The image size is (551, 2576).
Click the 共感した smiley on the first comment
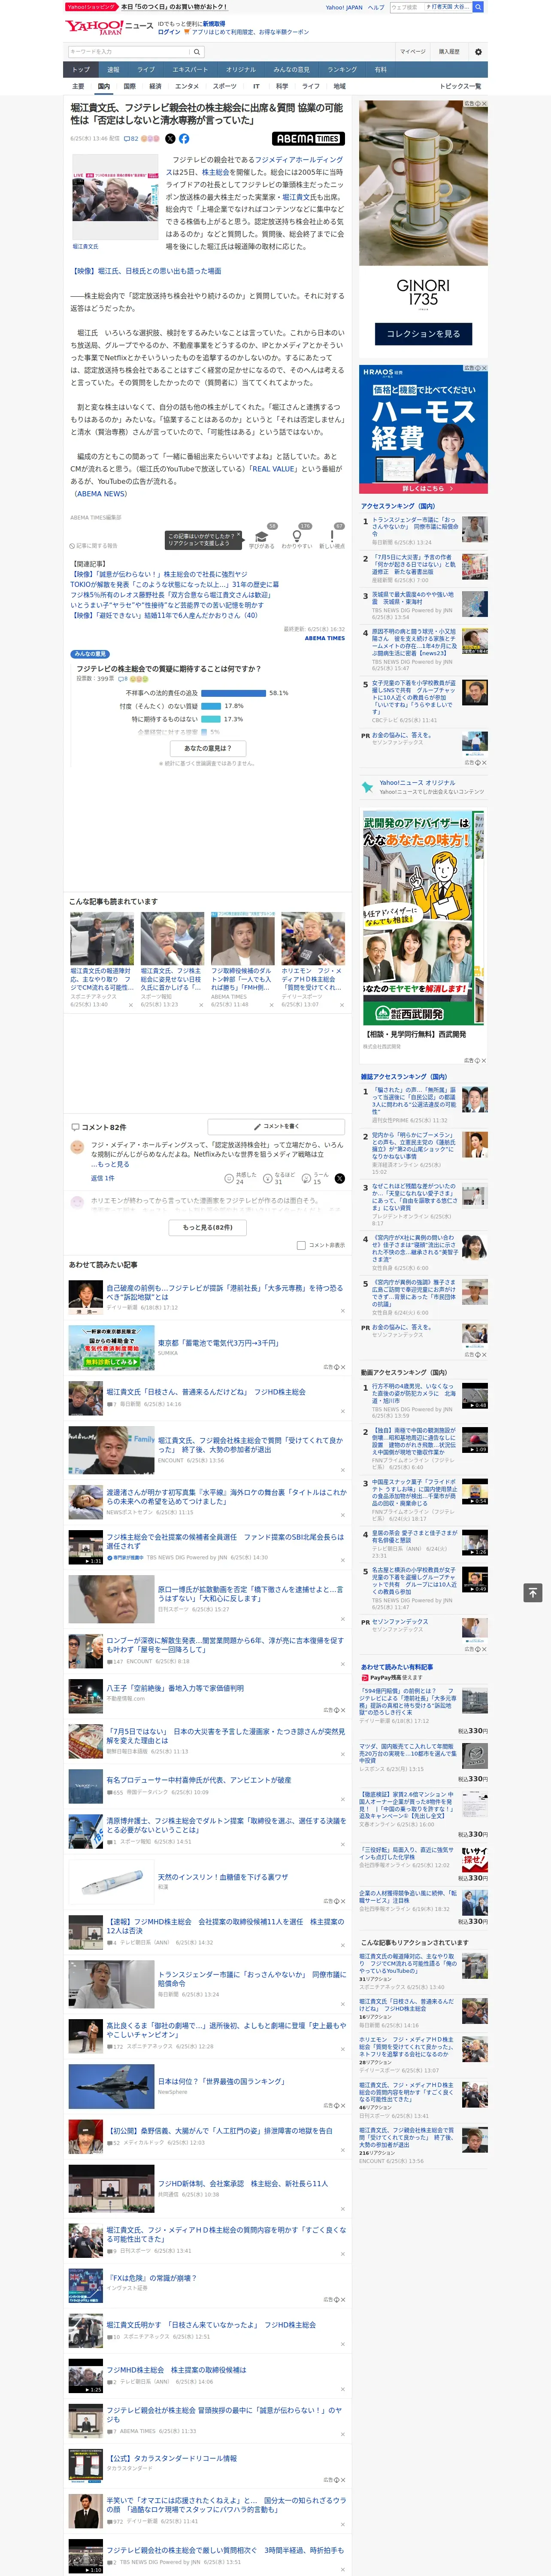pyautogui.click(x=229, y=1179)
